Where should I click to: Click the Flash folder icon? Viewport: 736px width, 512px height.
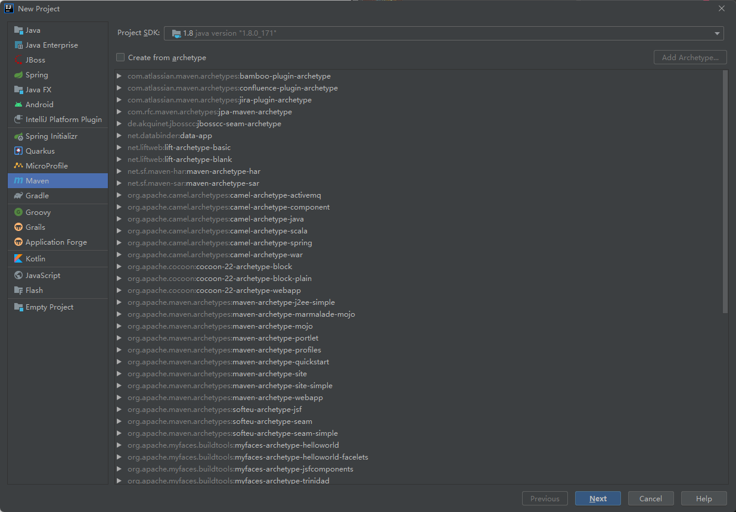pyautogui.click(x=18, y=291)
